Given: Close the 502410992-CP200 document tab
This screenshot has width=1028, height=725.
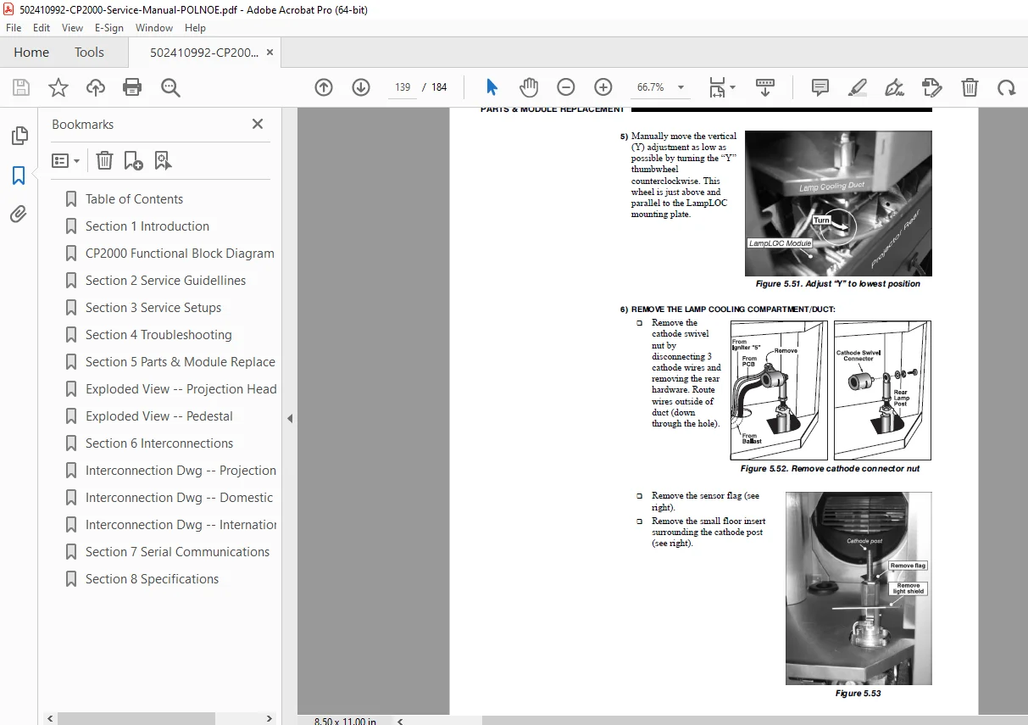Looking at the screenshot, I should tap(270, 52).
